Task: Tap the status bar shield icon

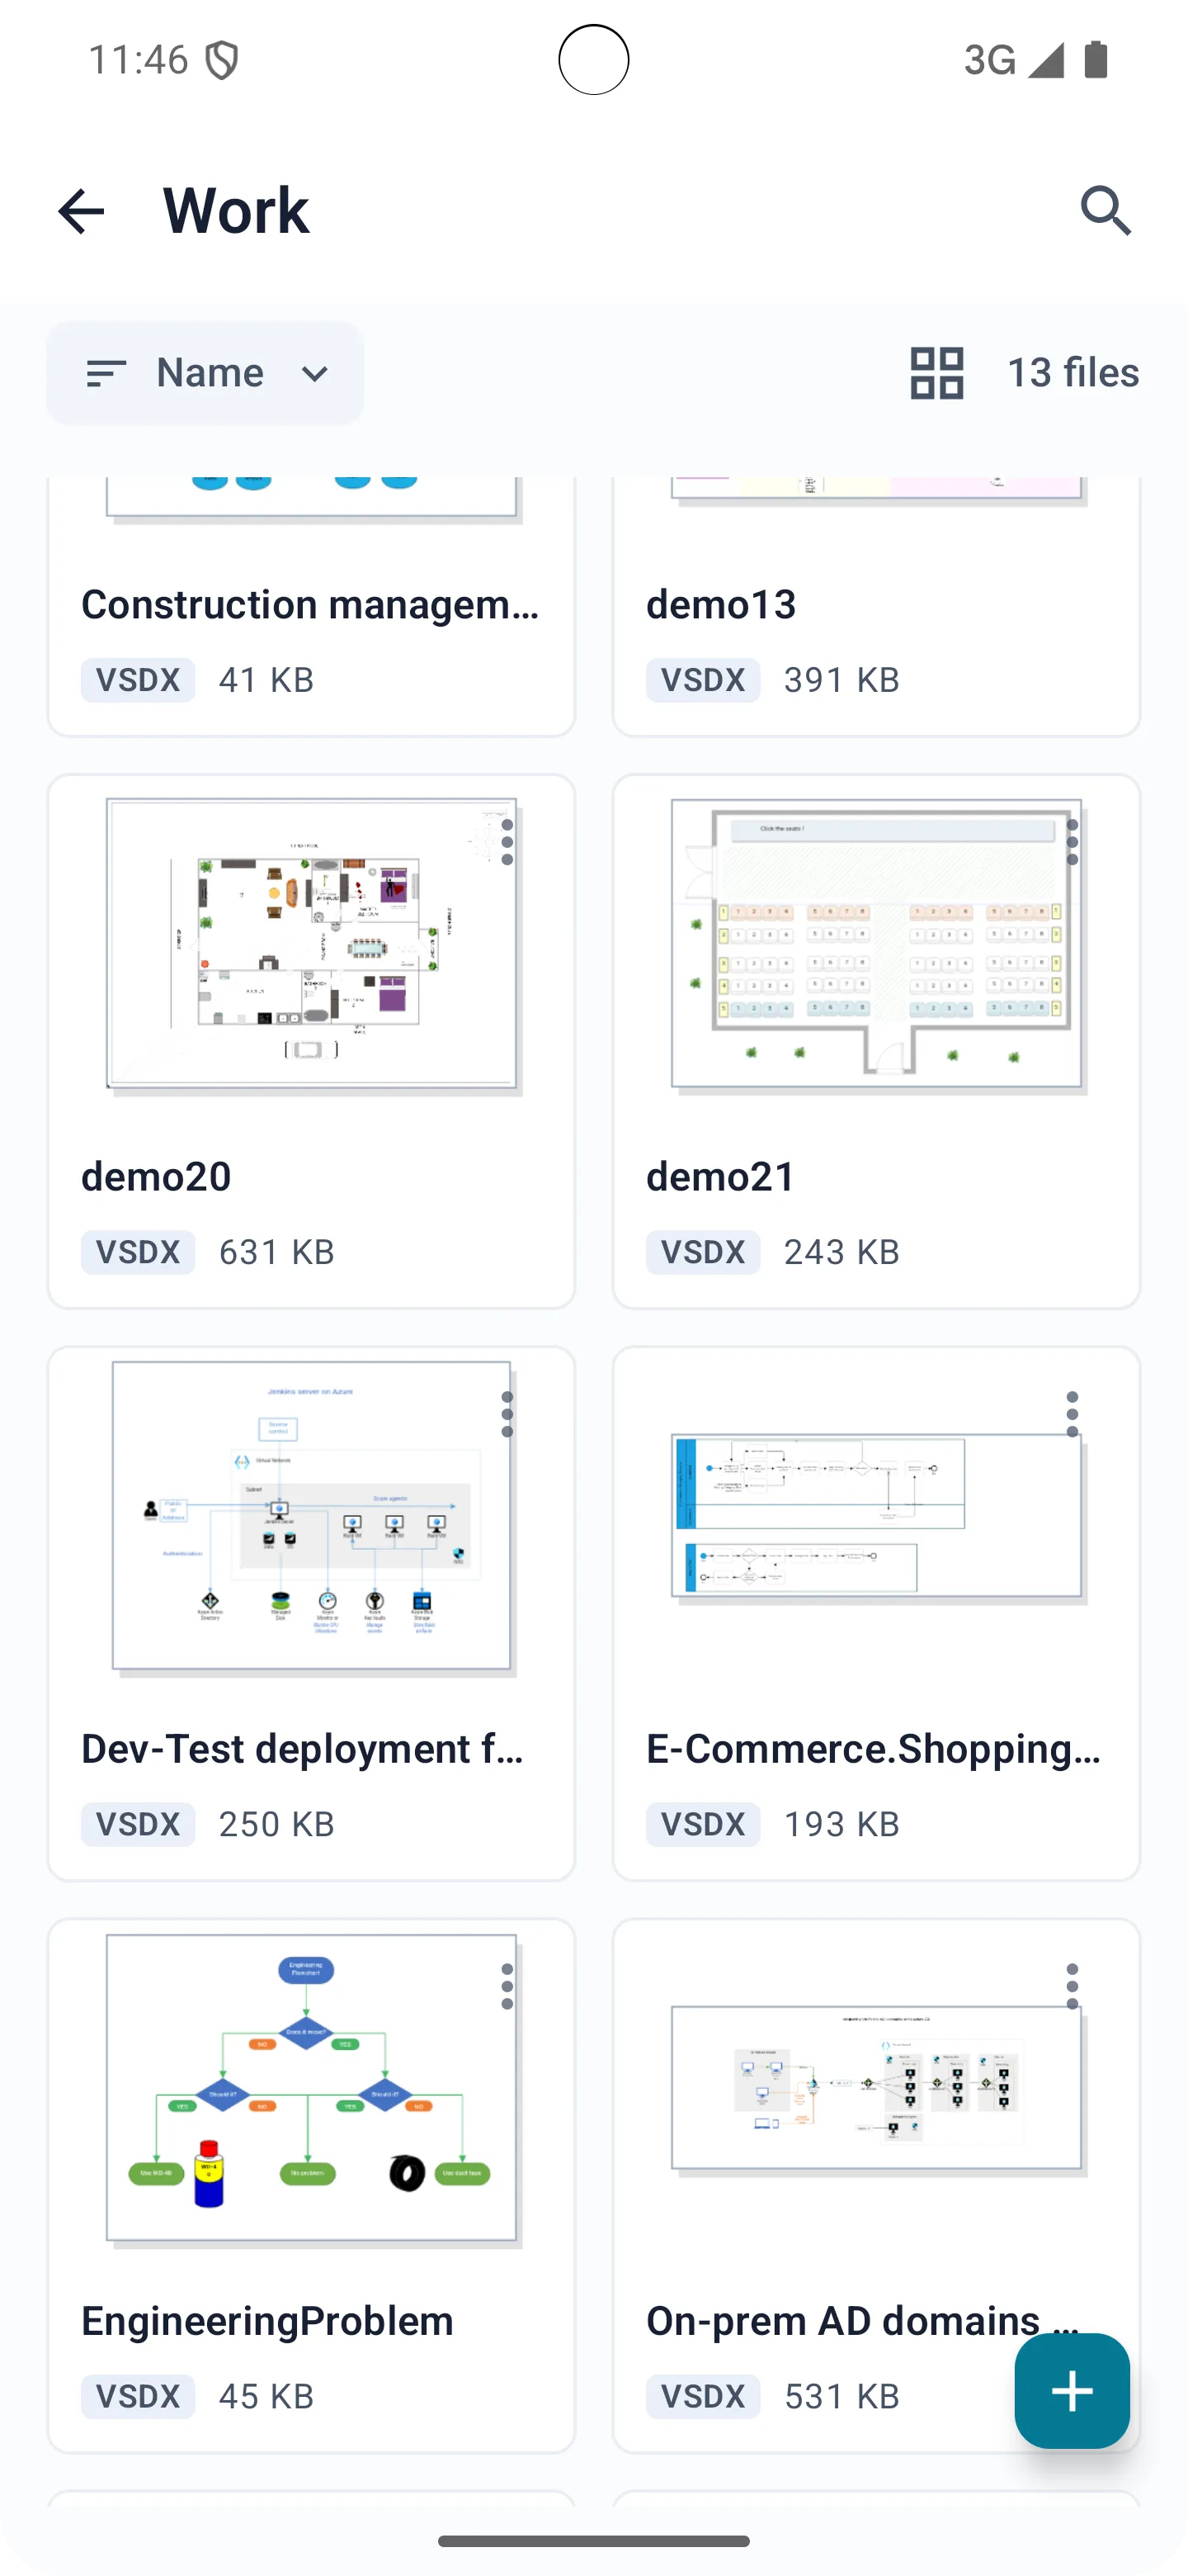Action: click(222, 60)
